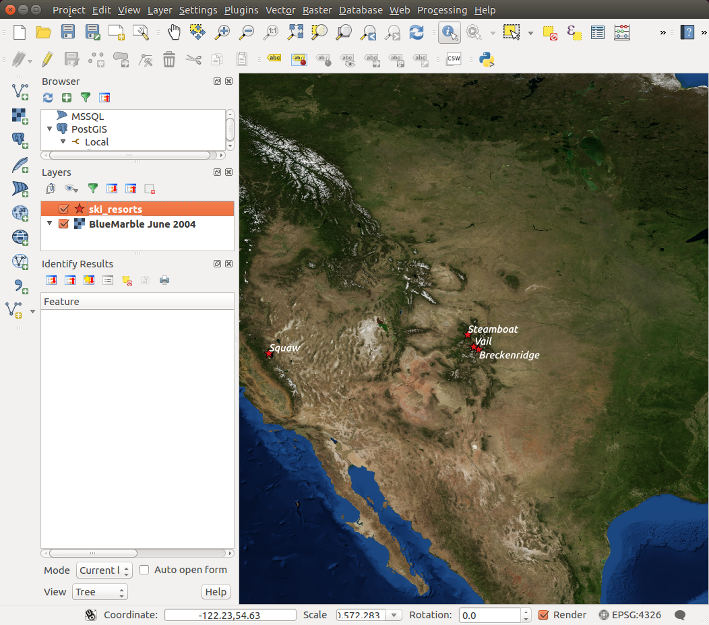Enable the Auto open form checkbox
Image resolution: width=709 pixels, height=625 pixels.
pos(144,570)
